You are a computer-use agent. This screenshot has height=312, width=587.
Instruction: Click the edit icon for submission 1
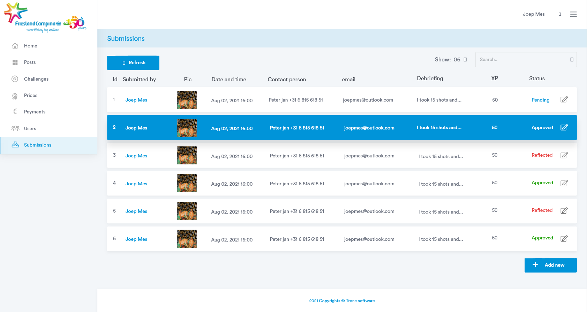click(564, 99)
